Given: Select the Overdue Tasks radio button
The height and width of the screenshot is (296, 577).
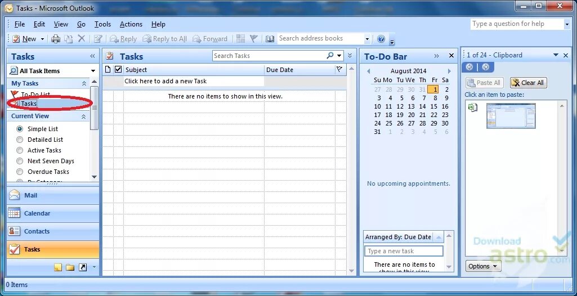Looking at the screenshot, I should (20, 172).
